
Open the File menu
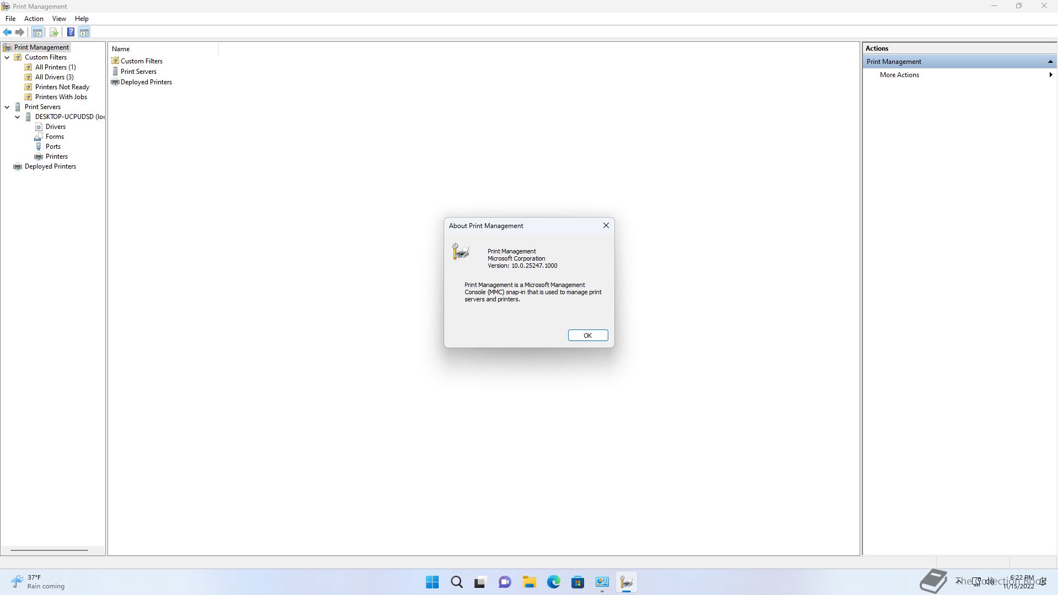coord(10,18)
